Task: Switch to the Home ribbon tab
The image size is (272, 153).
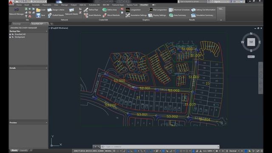Action: tap(19, 5)
